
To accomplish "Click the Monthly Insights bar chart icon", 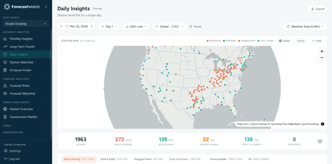I will click(5, 39).
